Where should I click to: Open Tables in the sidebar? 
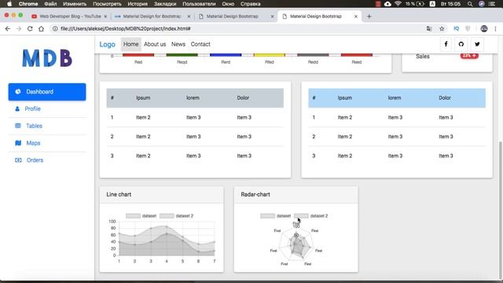47,126
